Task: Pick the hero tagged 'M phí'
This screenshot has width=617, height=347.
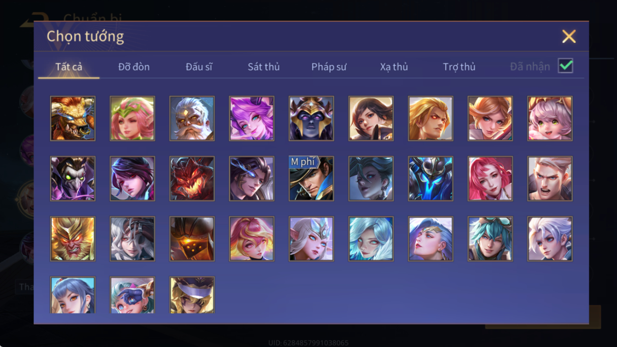Action: [x=311, y=179]
